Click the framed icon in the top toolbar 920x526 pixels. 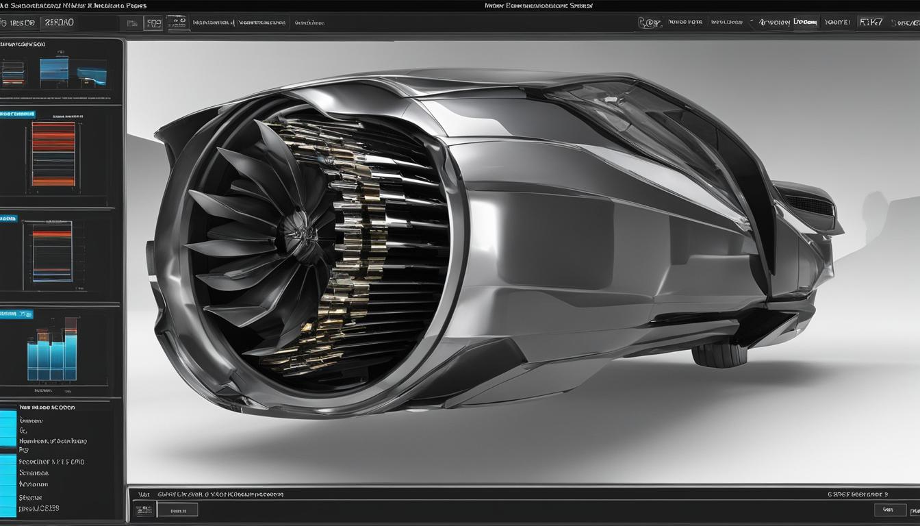coord(153,23)
